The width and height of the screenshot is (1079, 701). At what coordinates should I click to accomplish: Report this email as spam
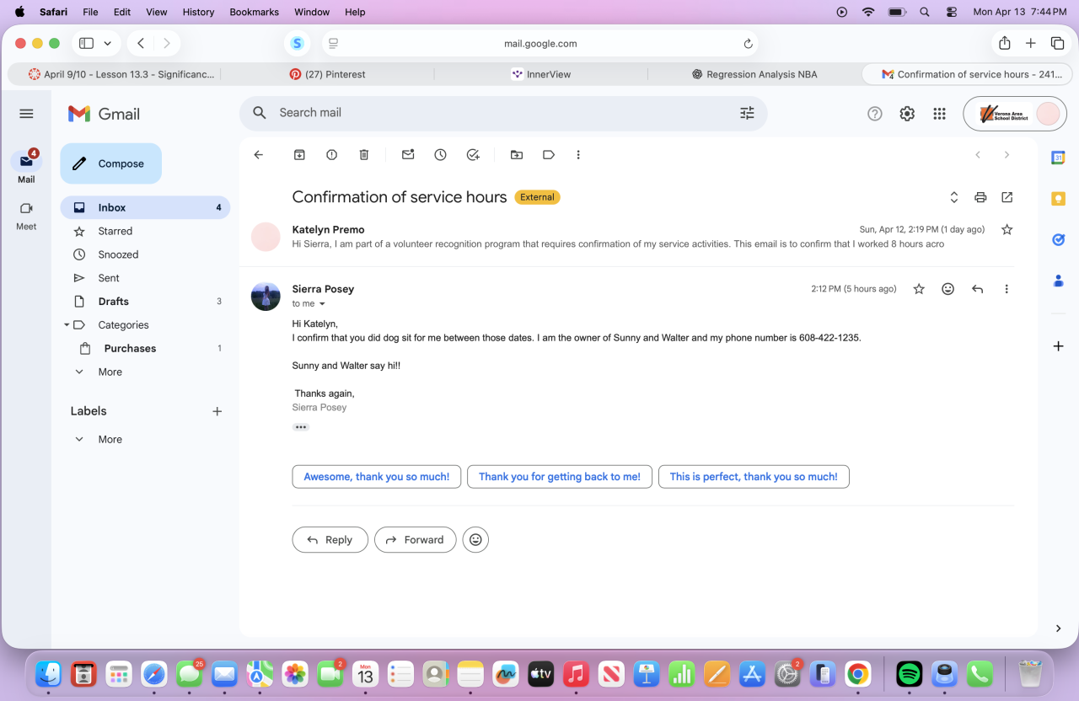pyautogui.click(x=332, y=155)
